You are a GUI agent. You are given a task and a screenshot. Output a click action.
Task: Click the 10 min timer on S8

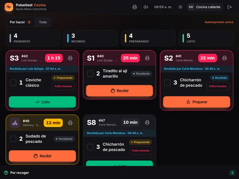tap(130, 122)
